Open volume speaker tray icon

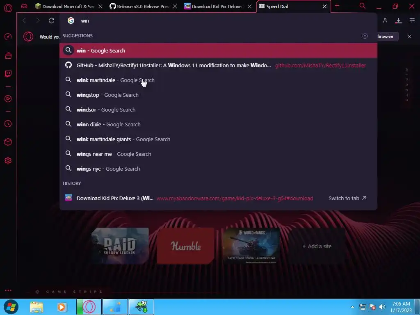click(382, 307)
